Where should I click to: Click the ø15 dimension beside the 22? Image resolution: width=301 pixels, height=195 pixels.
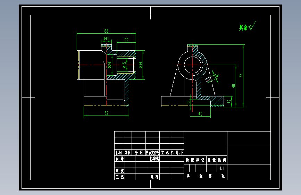coord(107,39)
